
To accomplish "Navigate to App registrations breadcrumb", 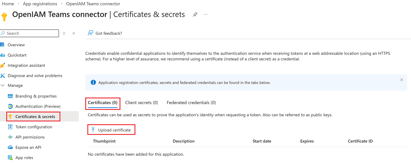I will point(40,4).
